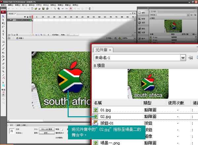Select the Hand tool

click(x=3, y=68)
